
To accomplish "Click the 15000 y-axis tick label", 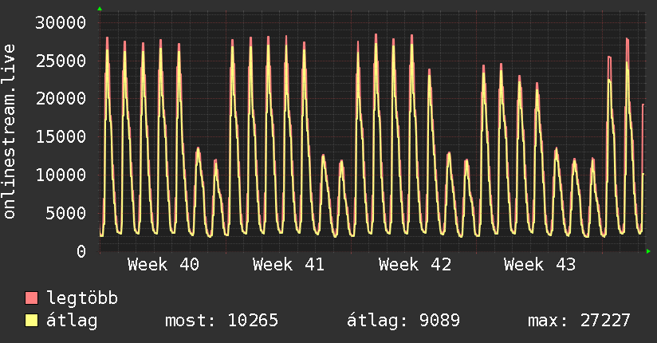I will click(61, 136).
